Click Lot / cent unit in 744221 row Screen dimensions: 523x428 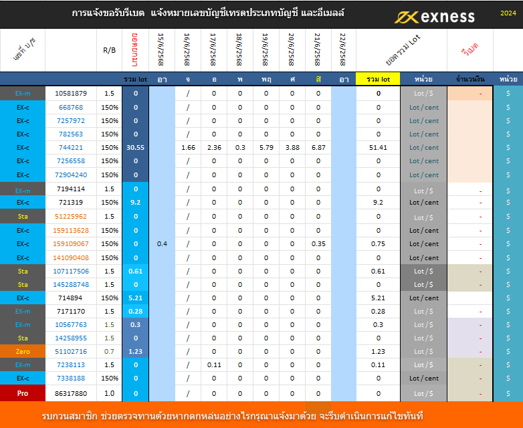423,147
